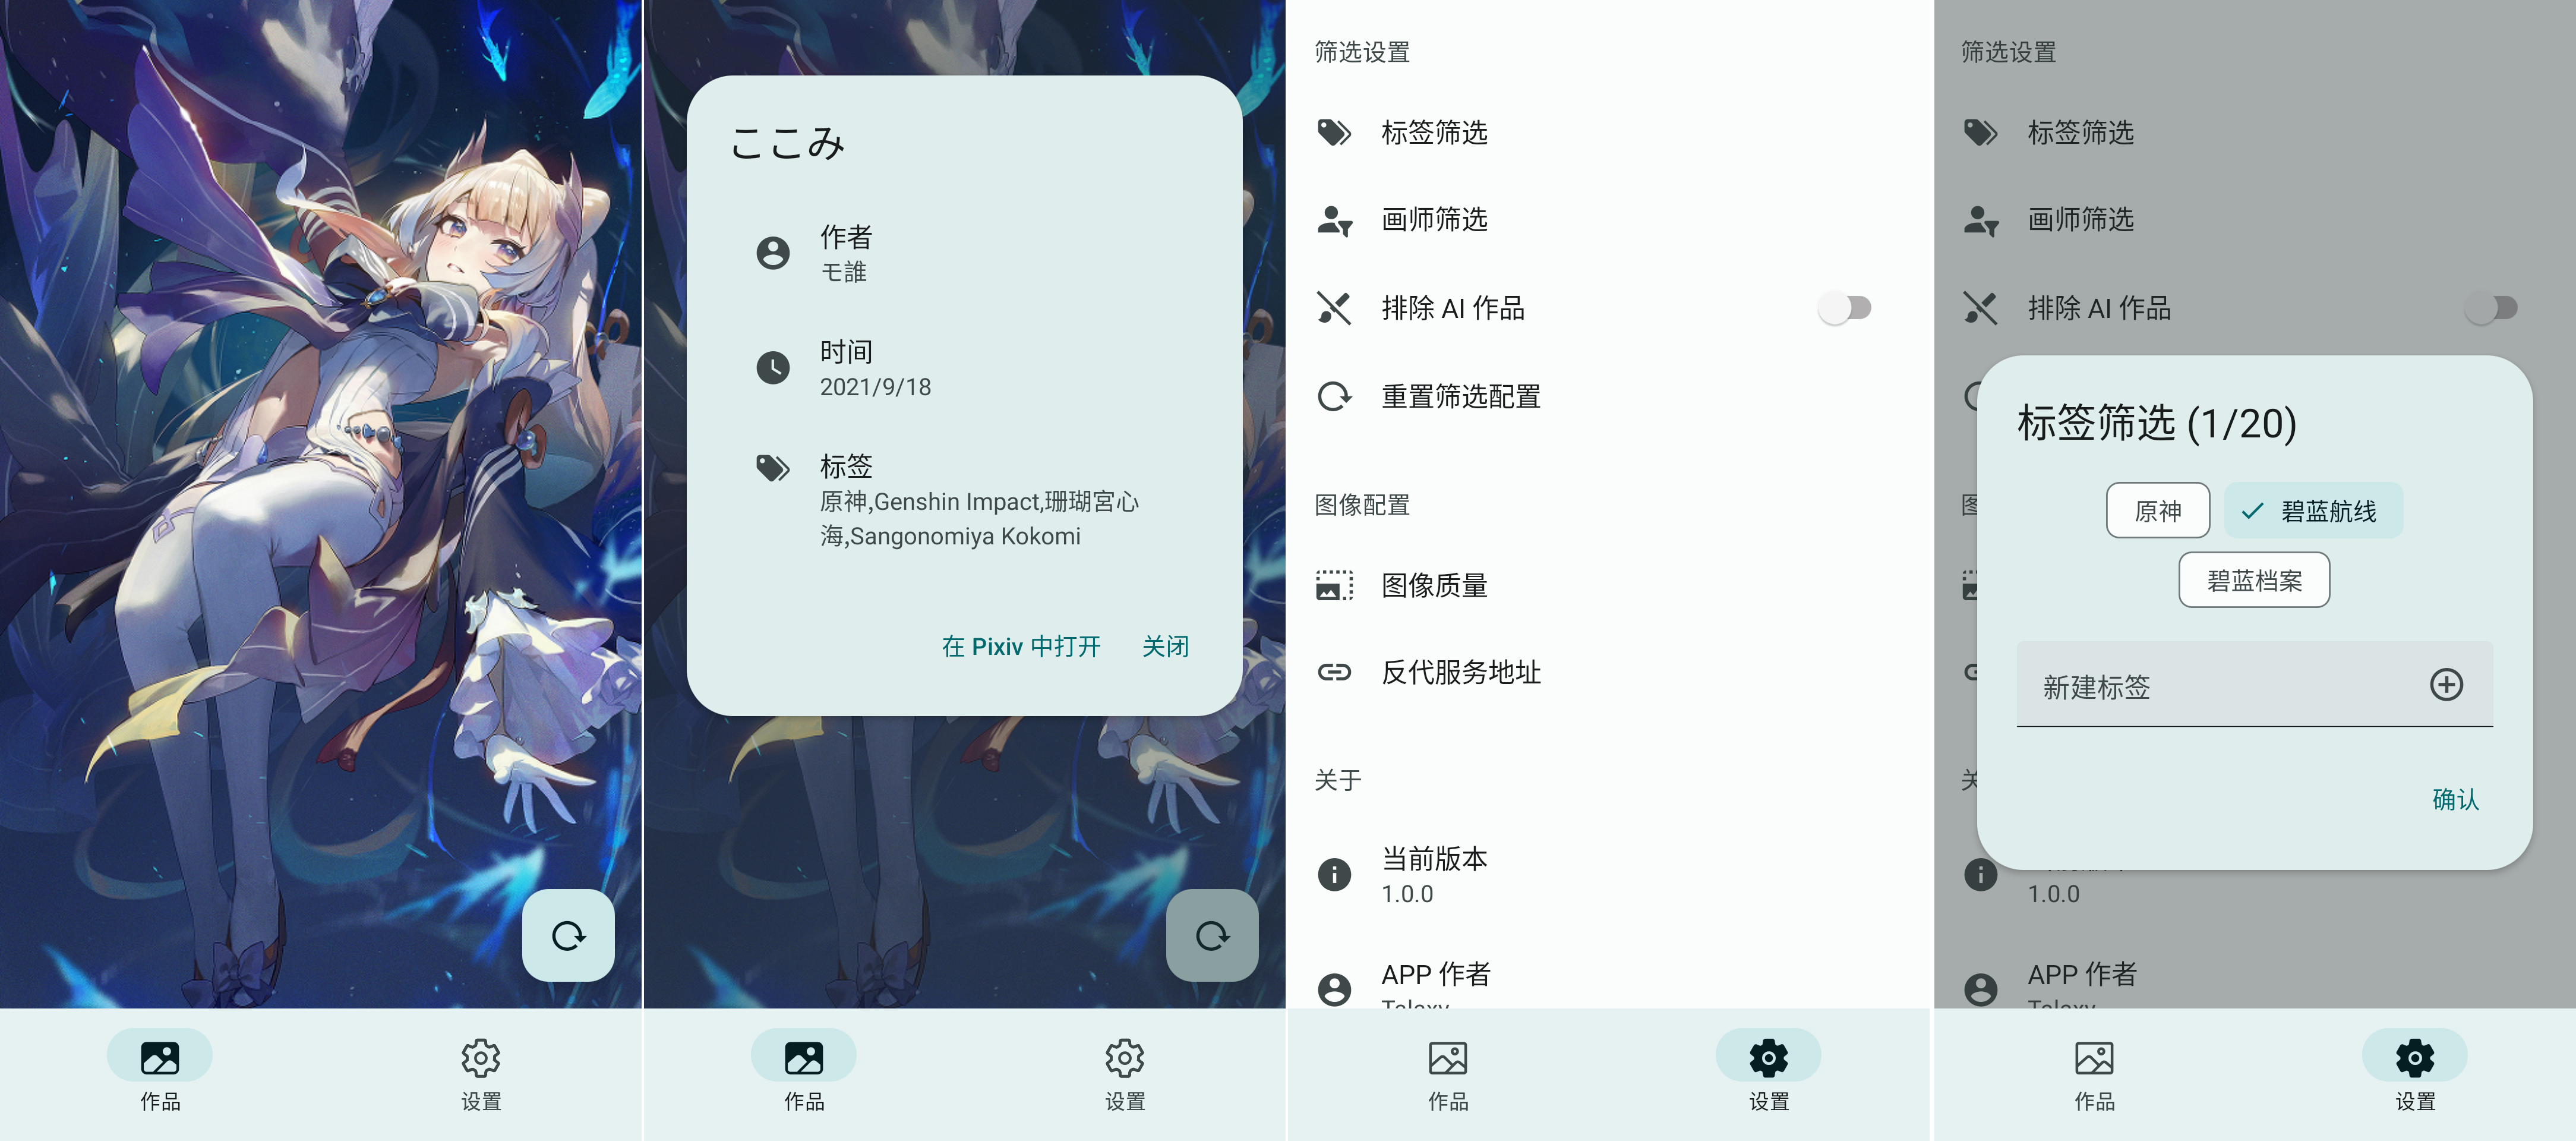Click the 标签筛选 tag icon in white settings
The height and width of the screenshot is (1141, 2576).
(x=1334, y=132)
